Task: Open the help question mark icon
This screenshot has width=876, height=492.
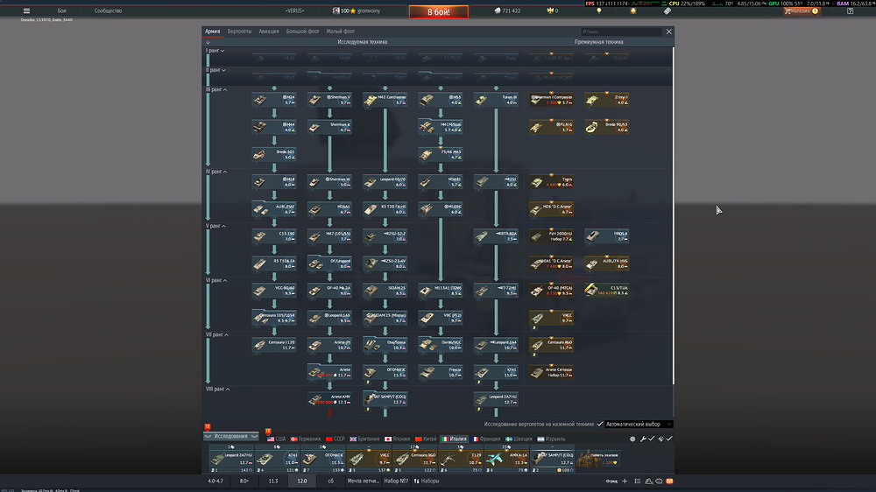Action: (850, 11)
